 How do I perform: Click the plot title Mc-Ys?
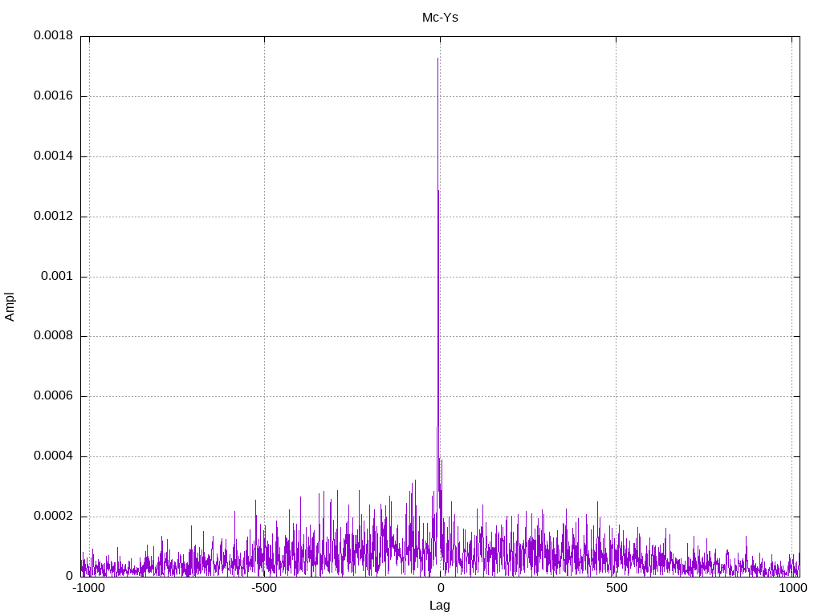tap(440, 17)
